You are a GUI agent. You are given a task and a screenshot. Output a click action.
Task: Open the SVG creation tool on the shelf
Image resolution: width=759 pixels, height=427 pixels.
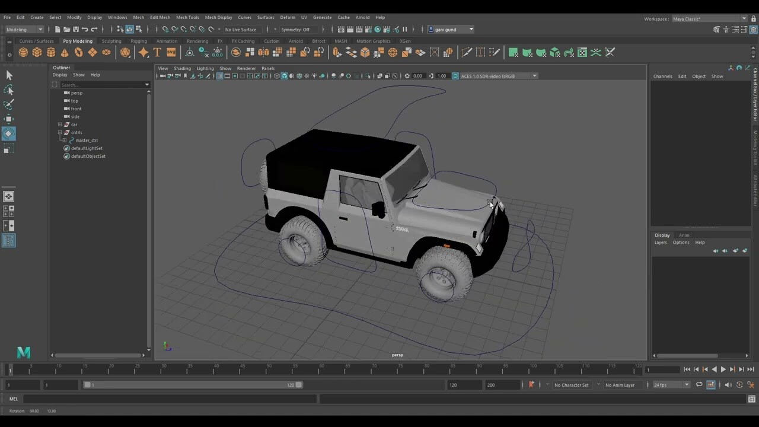click(x=171, y=52)
